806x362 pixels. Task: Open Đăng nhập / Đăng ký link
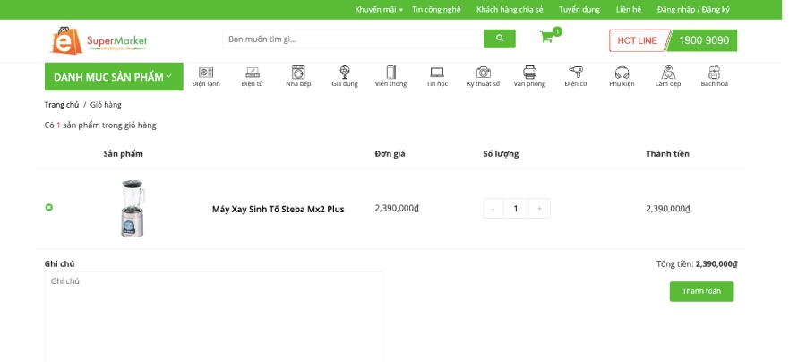click(693, 9)
